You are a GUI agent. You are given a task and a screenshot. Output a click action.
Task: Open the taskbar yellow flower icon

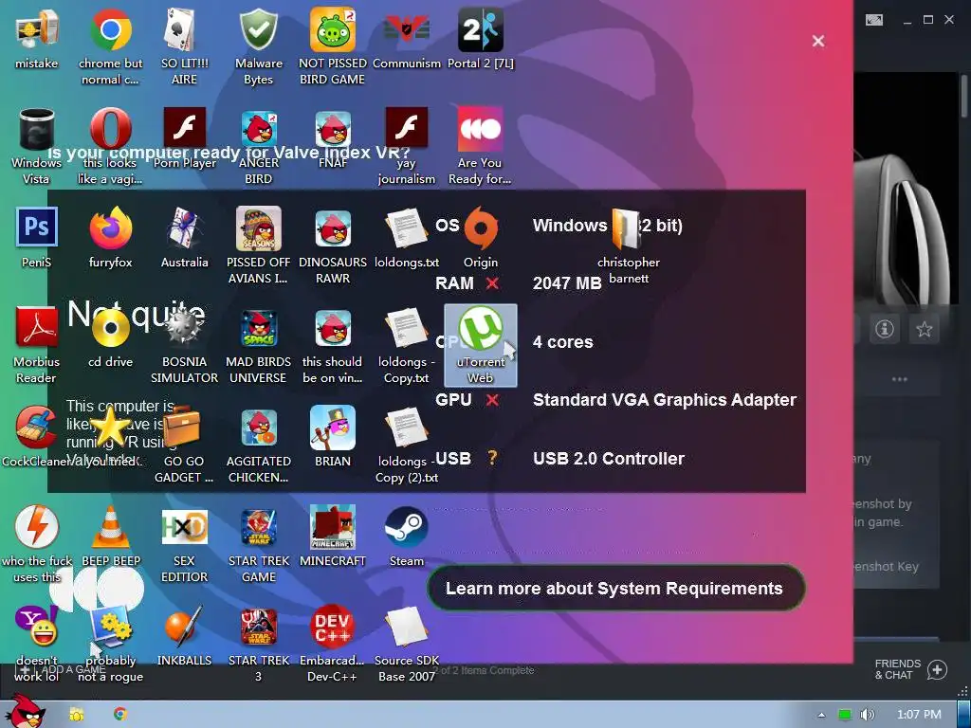76,715
